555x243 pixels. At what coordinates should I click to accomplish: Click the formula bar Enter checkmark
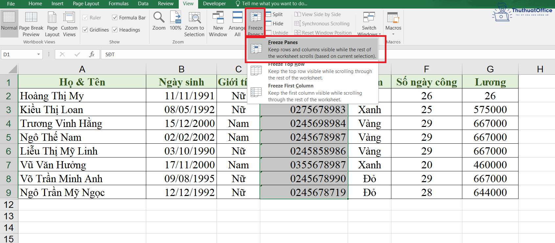(77, 54)
